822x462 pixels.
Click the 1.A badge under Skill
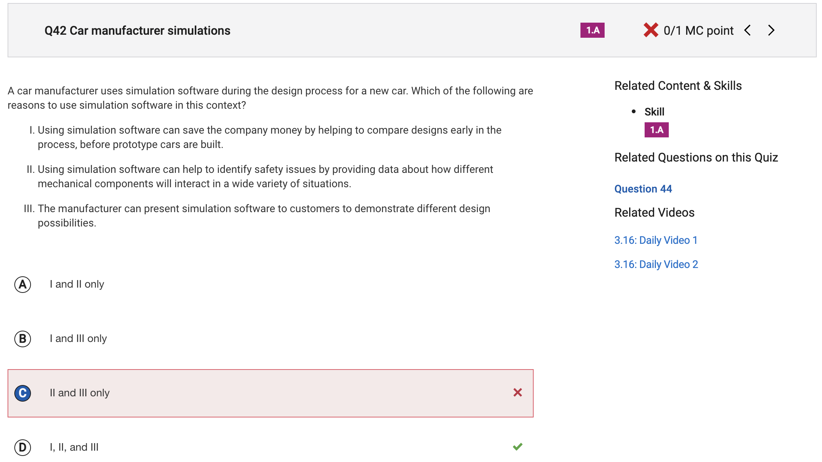[656, 130]
